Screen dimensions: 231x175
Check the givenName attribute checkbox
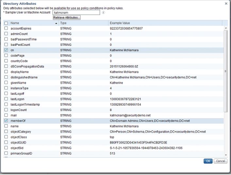pyautogui.click(x=6, y=82)
